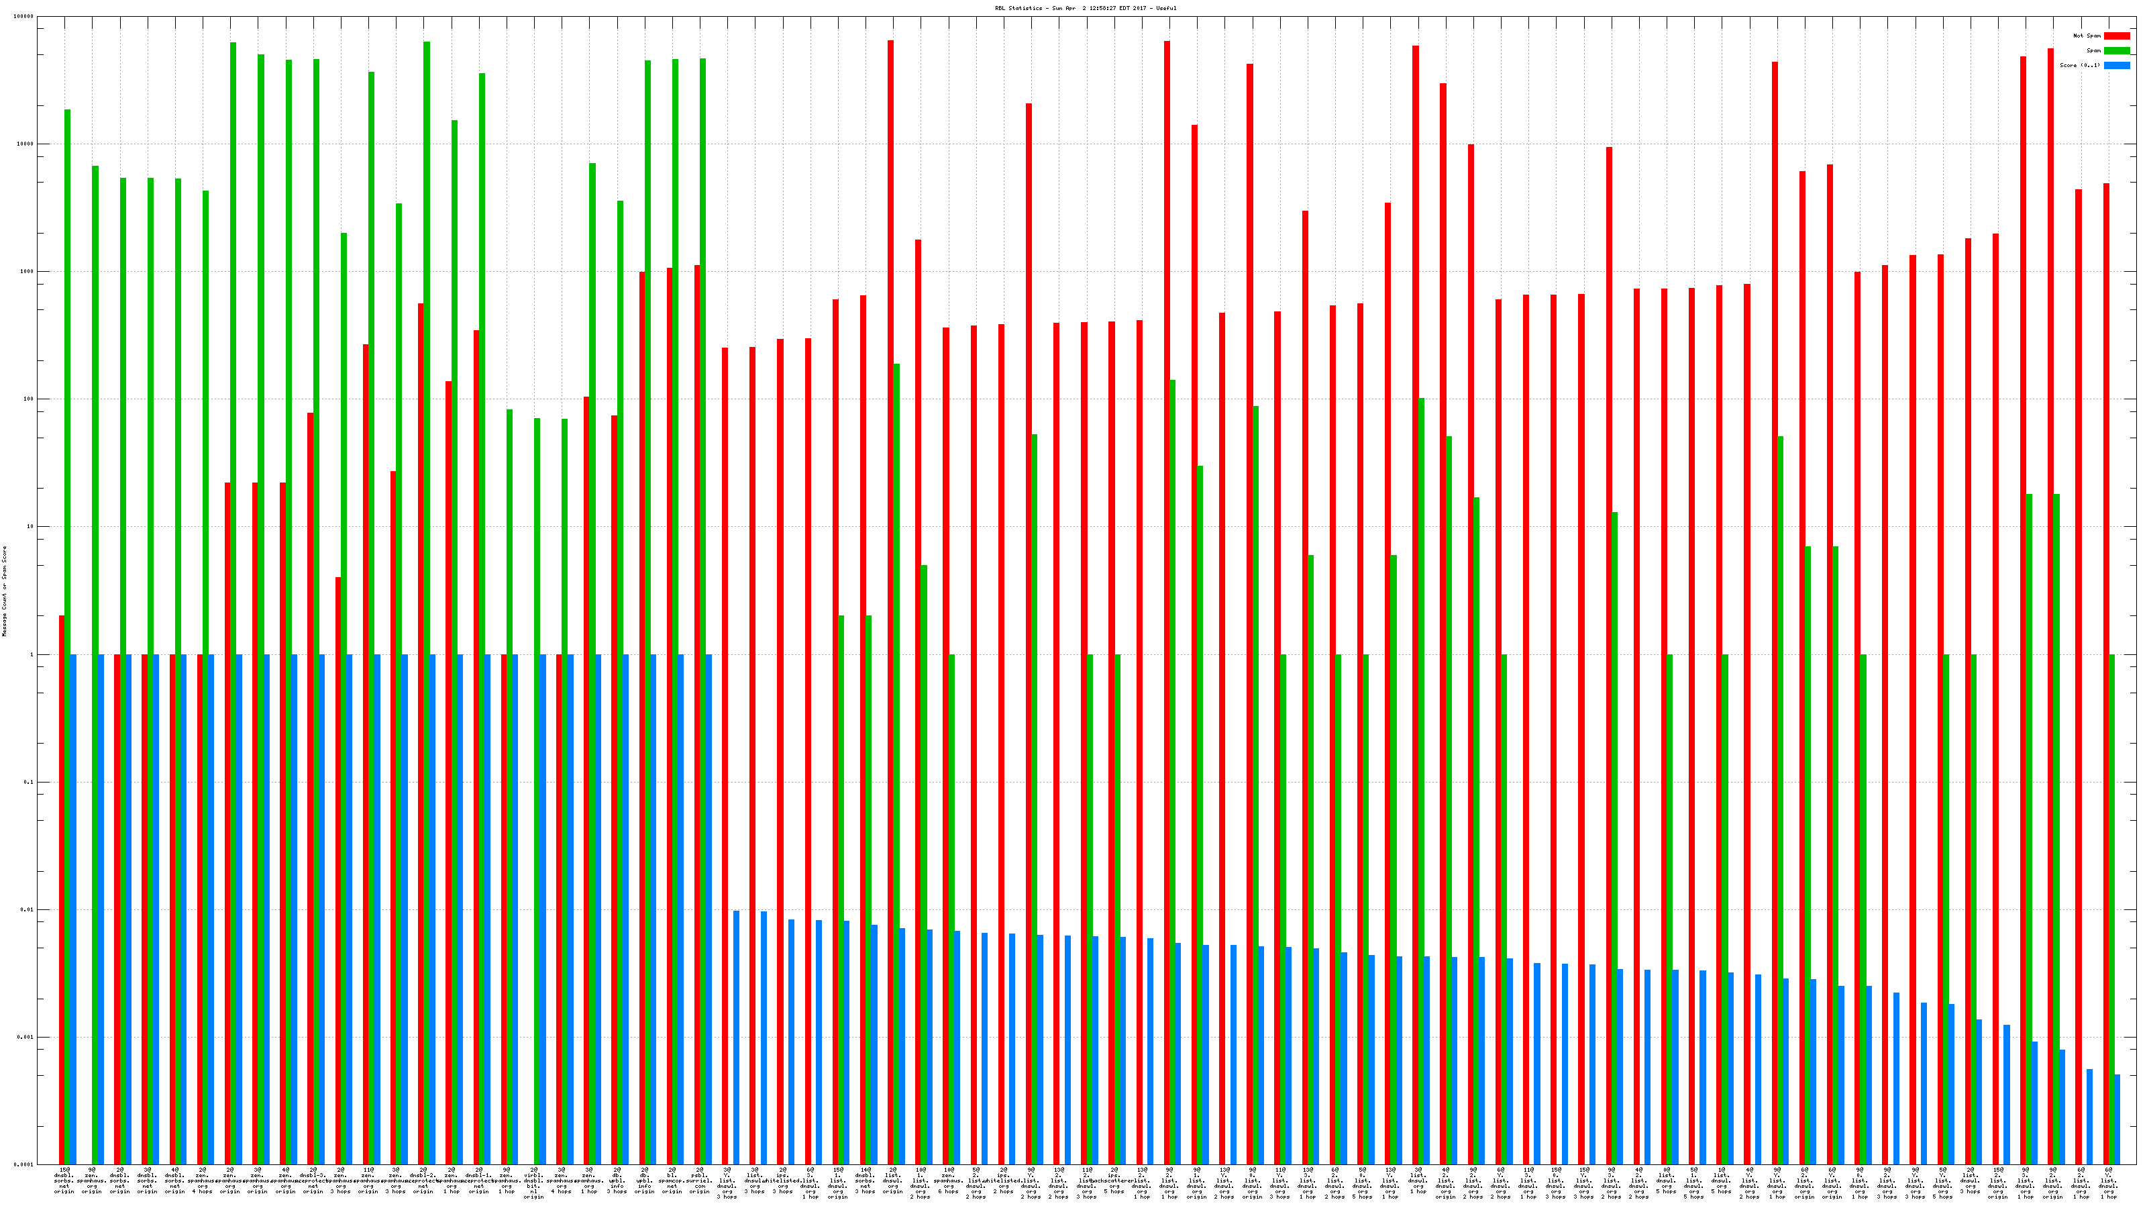Click the 1000 tick label on y-axis
The width and height of the screenshot is (2147, 1208).
[27, 272]
